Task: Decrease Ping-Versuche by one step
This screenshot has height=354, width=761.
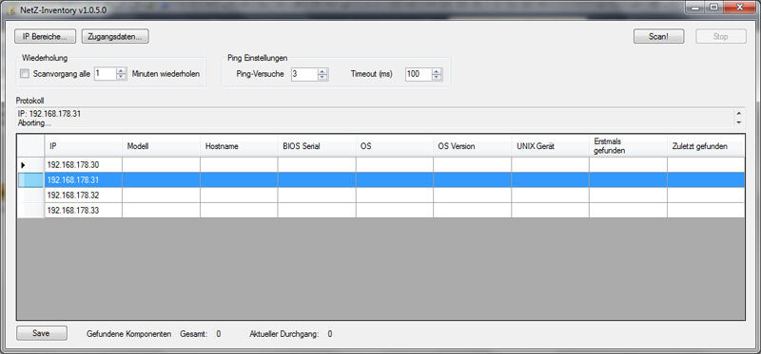Action: [322, 77]
